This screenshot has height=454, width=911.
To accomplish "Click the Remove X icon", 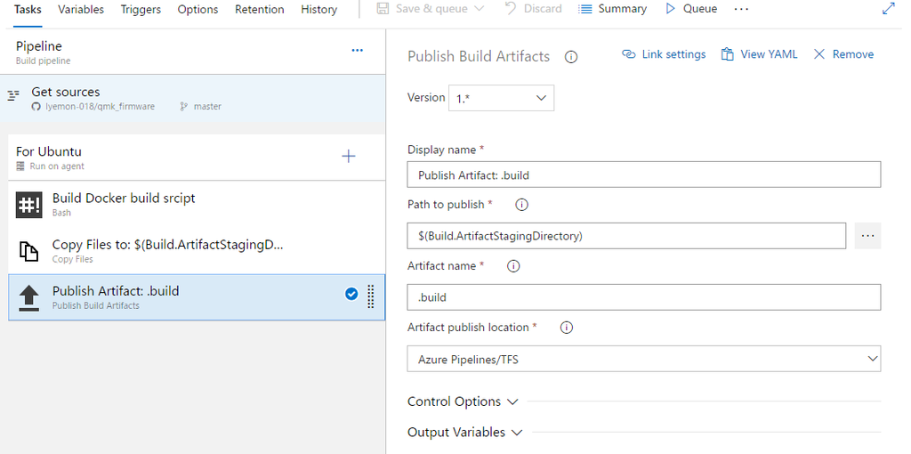I will pyautogui.click(x=819, y=54).
